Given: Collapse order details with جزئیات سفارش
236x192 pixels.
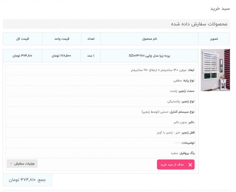Looking at the screenshot, I should click(x=22, y=164).
